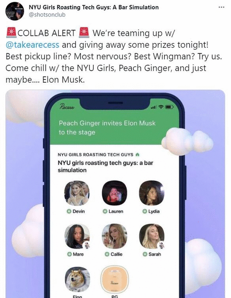Click the Recess logo in the phone header

pos(67,106)
